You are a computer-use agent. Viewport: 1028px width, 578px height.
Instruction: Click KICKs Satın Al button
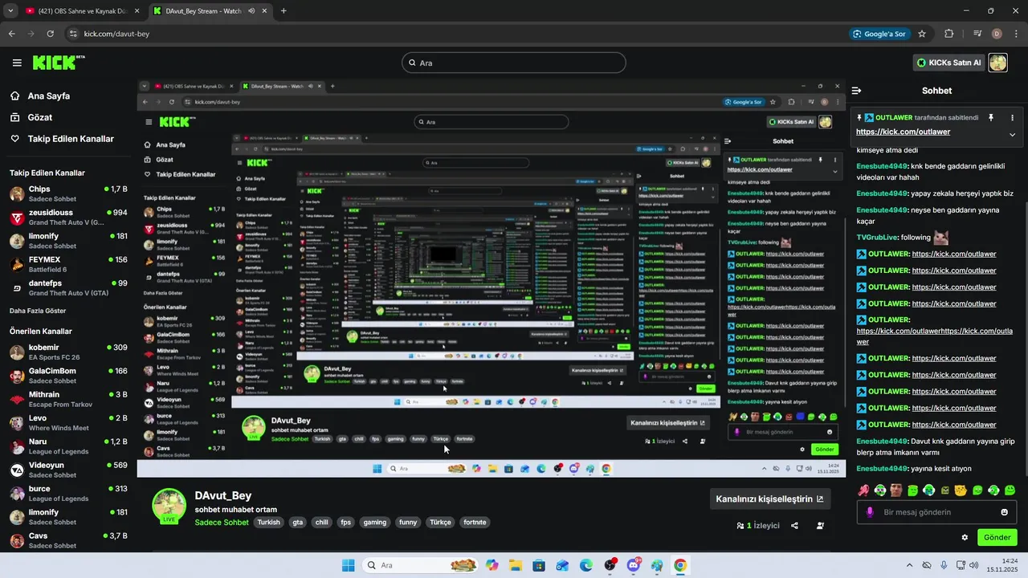coord(949,63)
